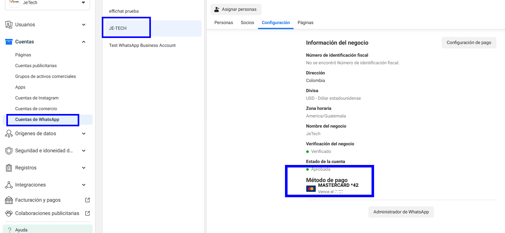Screen dimensions: 505x233
Task: Click the JeTech business name value
Action: coord(313,134)
